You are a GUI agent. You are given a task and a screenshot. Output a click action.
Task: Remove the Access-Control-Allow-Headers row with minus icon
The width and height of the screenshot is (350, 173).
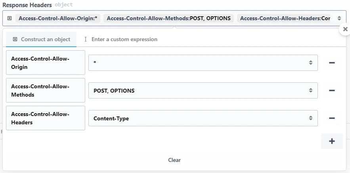(332, 118)
